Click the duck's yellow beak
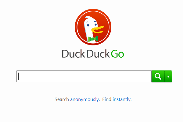The width and height of the screenshot is (183, 122). (x=98, y=30)
